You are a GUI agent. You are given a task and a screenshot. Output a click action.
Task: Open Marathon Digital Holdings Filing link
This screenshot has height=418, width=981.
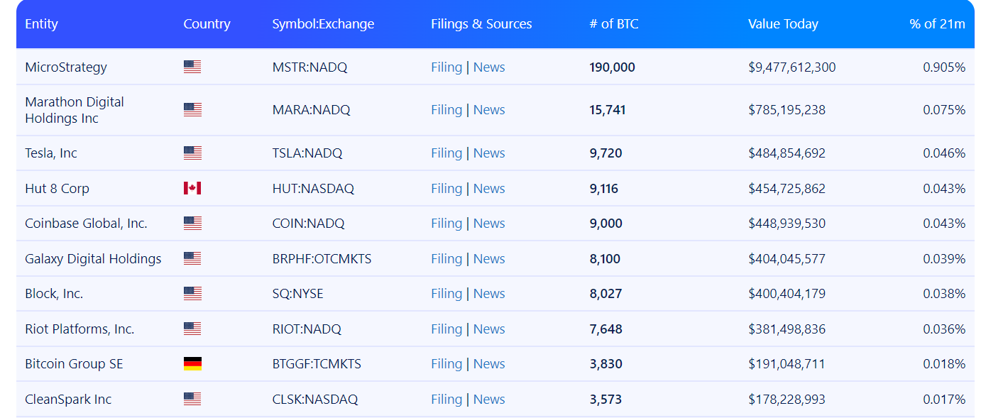tap(446, 110)
